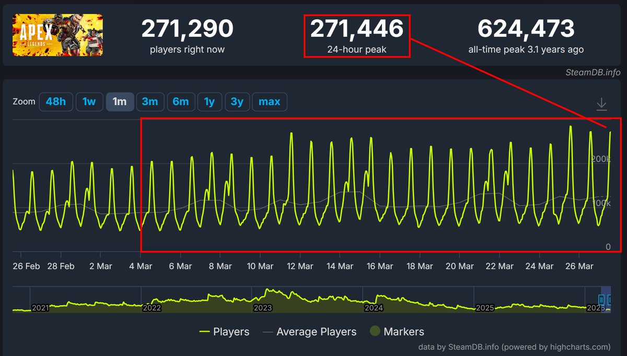Screen dimensions: 627x356
Task: Zoom chart to 1y
Action: pyautogui.click(x=210, y=102)
